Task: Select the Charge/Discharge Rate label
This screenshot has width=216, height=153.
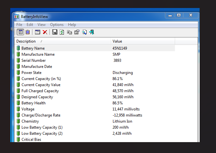Action: 41,115
